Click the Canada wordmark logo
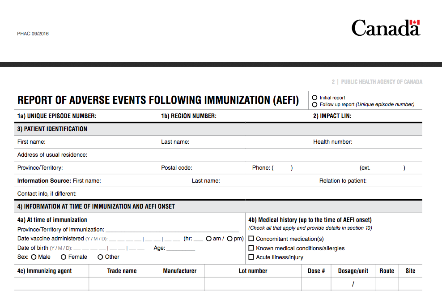Screen dimensions: 442x291 point(386,28)
